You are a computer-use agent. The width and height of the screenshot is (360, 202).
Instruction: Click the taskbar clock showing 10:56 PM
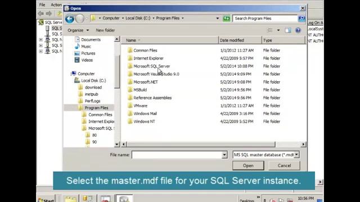305,198
